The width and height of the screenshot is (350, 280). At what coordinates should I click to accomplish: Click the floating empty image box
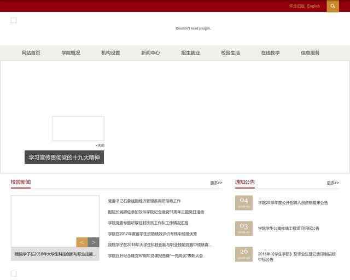click(x=78, y=129)
